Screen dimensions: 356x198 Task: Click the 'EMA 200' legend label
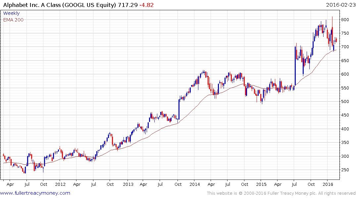(x=13, y=20)
